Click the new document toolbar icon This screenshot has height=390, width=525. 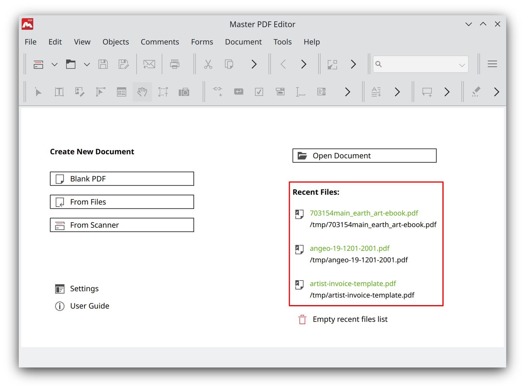[38, 64]
